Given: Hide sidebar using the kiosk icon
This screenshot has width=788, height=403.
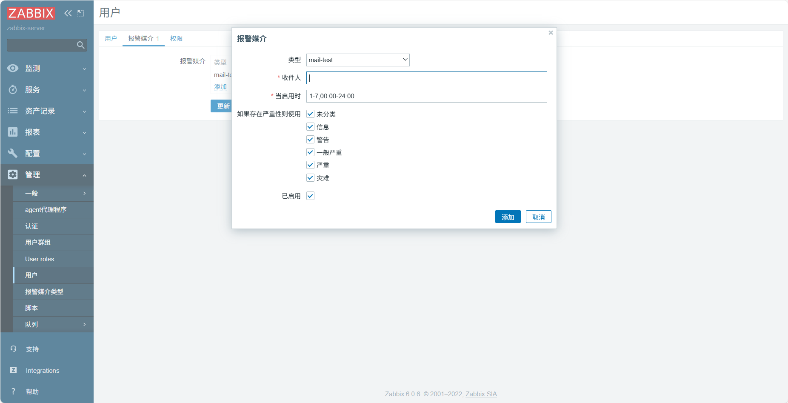Looking at the screenshot, I should coord(81,13).
